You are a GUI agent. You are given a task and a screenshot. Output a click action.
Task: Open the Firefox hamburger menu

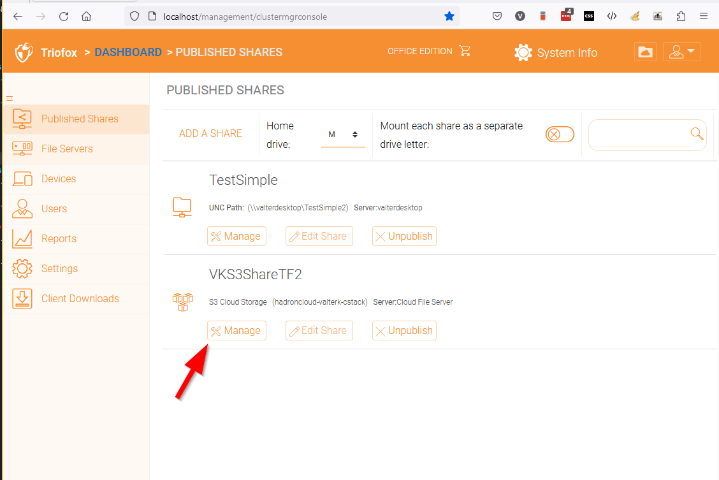pyautogui.click(x=704, y=17)
